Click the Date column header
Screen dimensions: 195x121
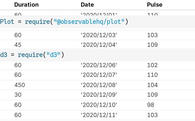click(x=87, y=5)
